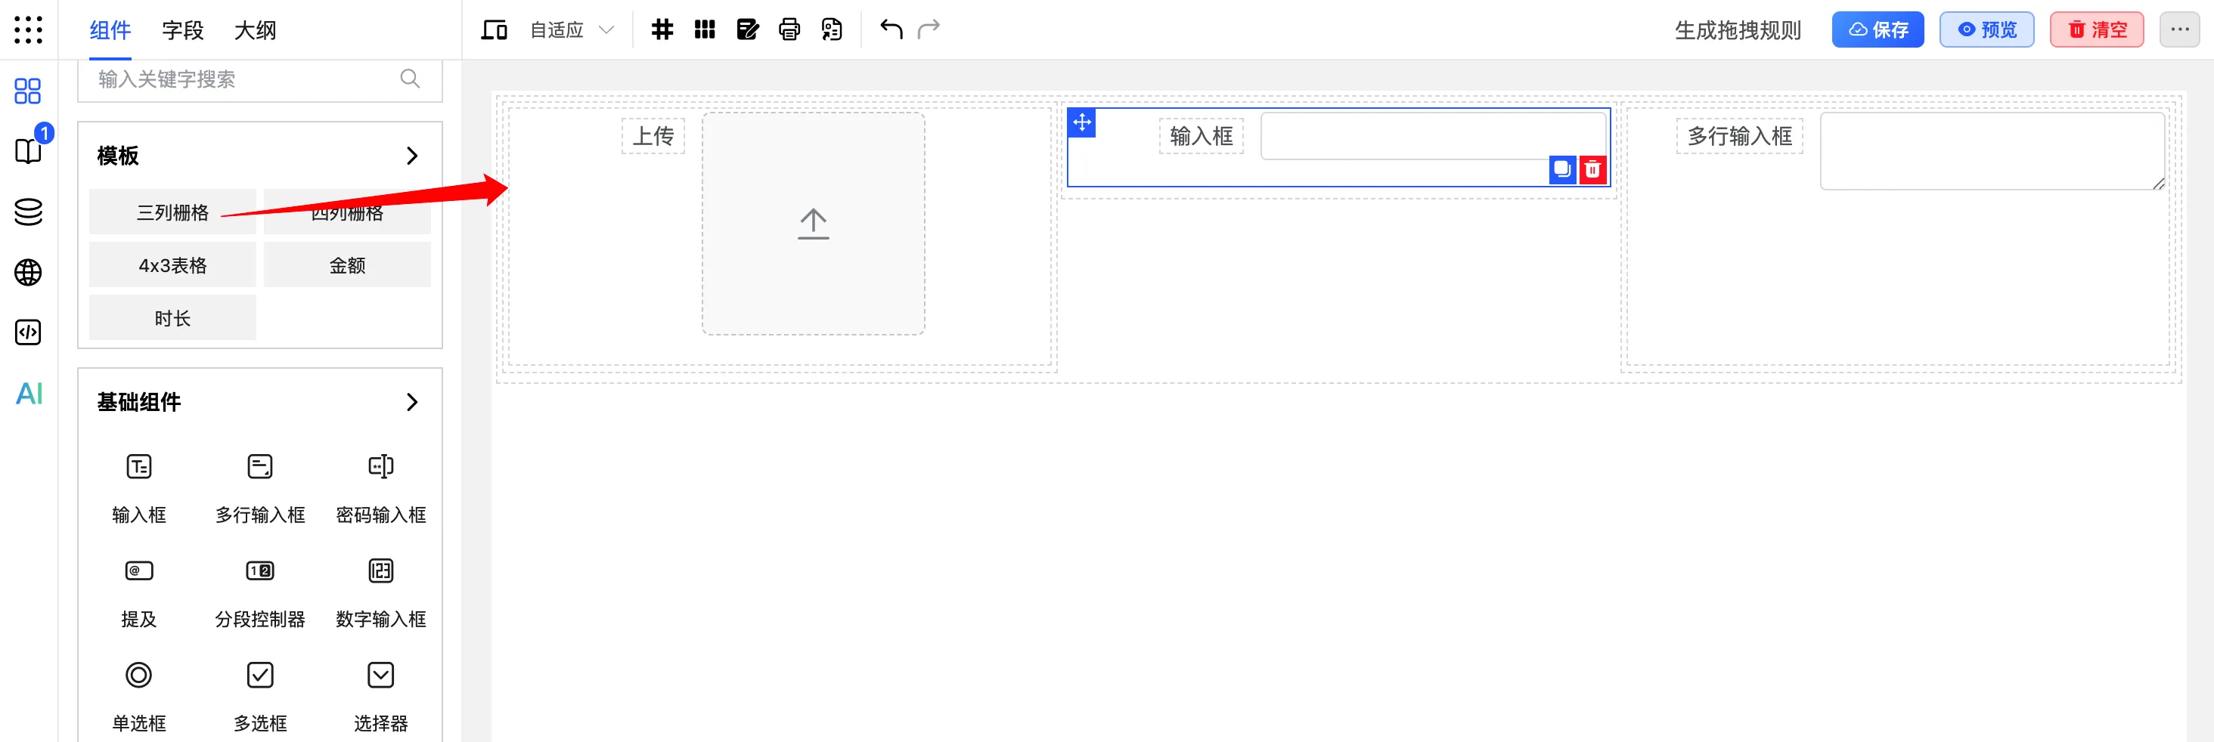Click the print icon in toolbar
This screenshot has width=2214, height=742.
pyautogui.click(x=789, y=29)
